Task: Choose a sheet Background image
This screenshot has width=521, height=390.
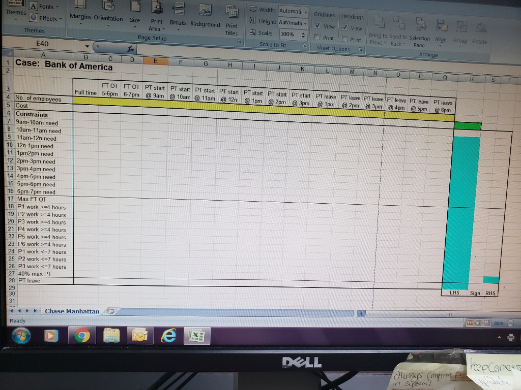Action: (205, 17)
